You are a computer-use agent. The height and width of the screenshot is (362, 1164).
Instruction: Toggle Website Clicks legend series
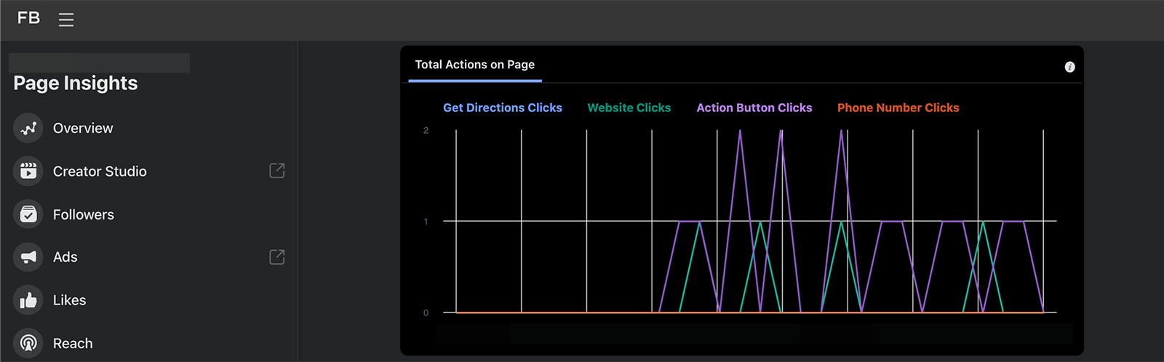[629, 108]
